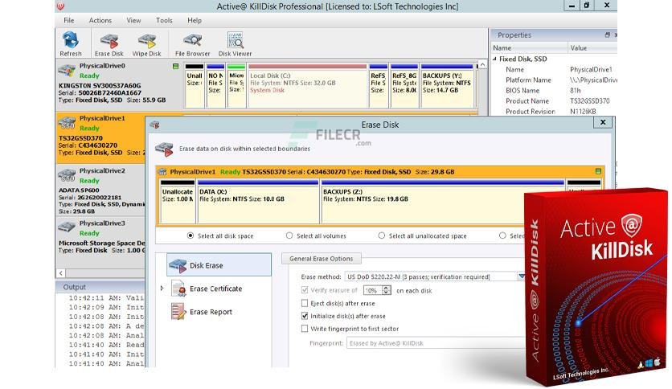Click the PhysicalDrive1 header bar in dialog

[380, 171]
